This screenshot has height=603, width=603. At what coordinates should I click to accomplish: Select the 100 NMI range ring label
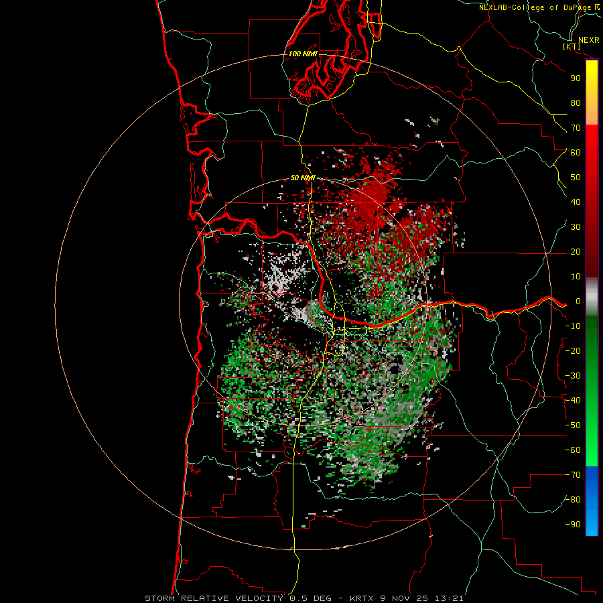coord(303,54)
